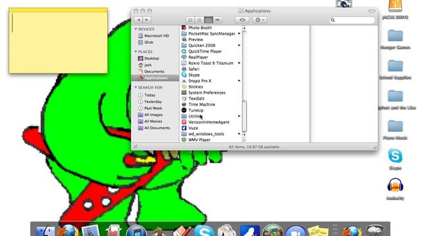This screenshot has height=236, width=421.
Task: Select Applications in sidebar
Action: click(x=155, y=78)
